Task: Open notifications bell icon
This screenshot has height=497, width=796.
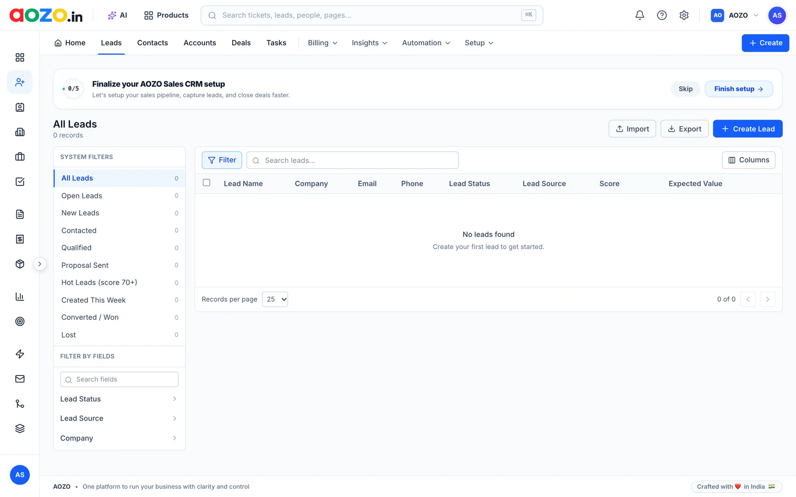Action: tap(639, 15)
